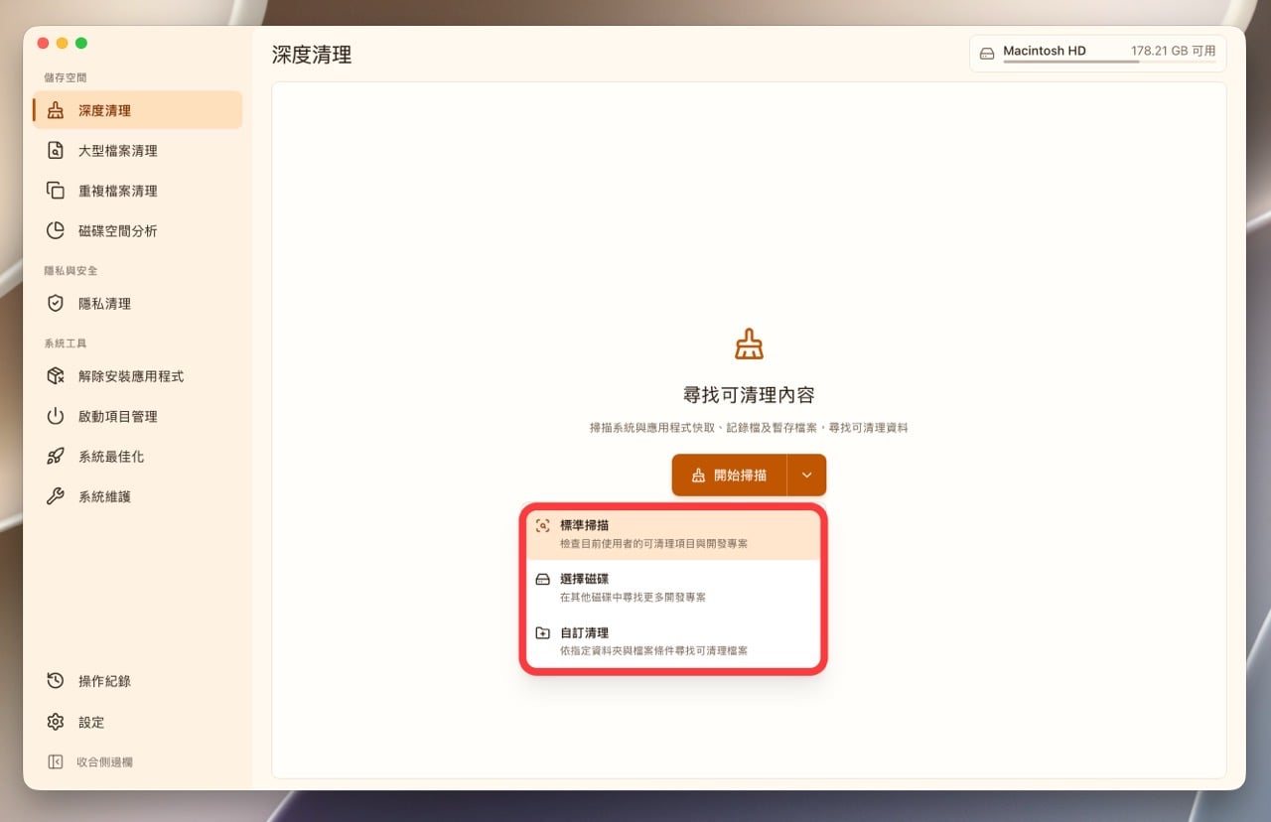The image size is (1271, 822).
Task: Collapse sidebar via 收合側邊欄 label
Action: tap(104, 762)
